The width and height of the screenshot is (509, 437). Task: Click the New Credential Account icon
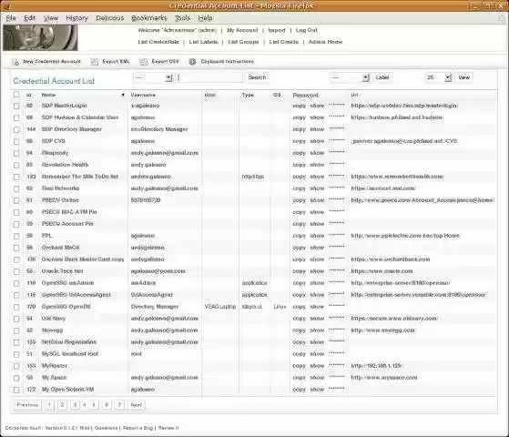15,62
